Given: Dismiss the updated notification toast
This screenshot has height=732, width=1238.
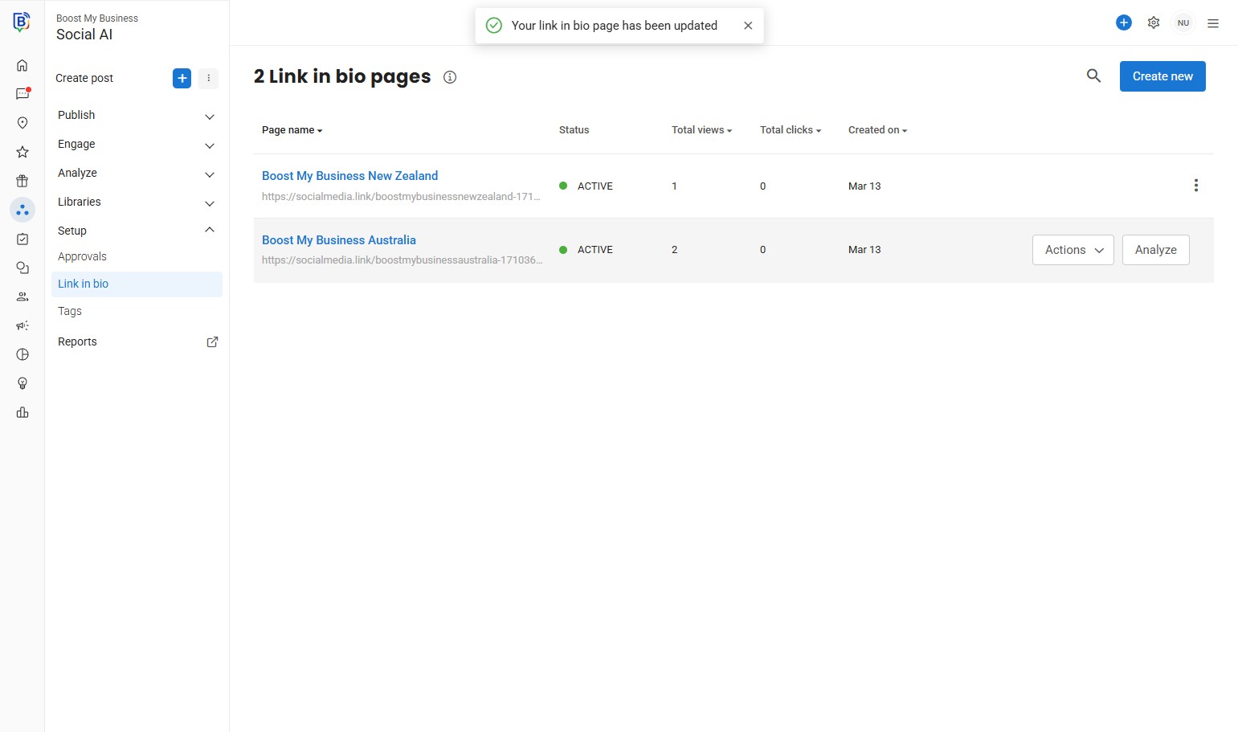Looking at the screenshot, I should click(x=748, y=26).
